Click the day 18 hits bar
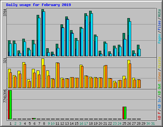This screenshot has width=163, height=127. pos(90,12)
